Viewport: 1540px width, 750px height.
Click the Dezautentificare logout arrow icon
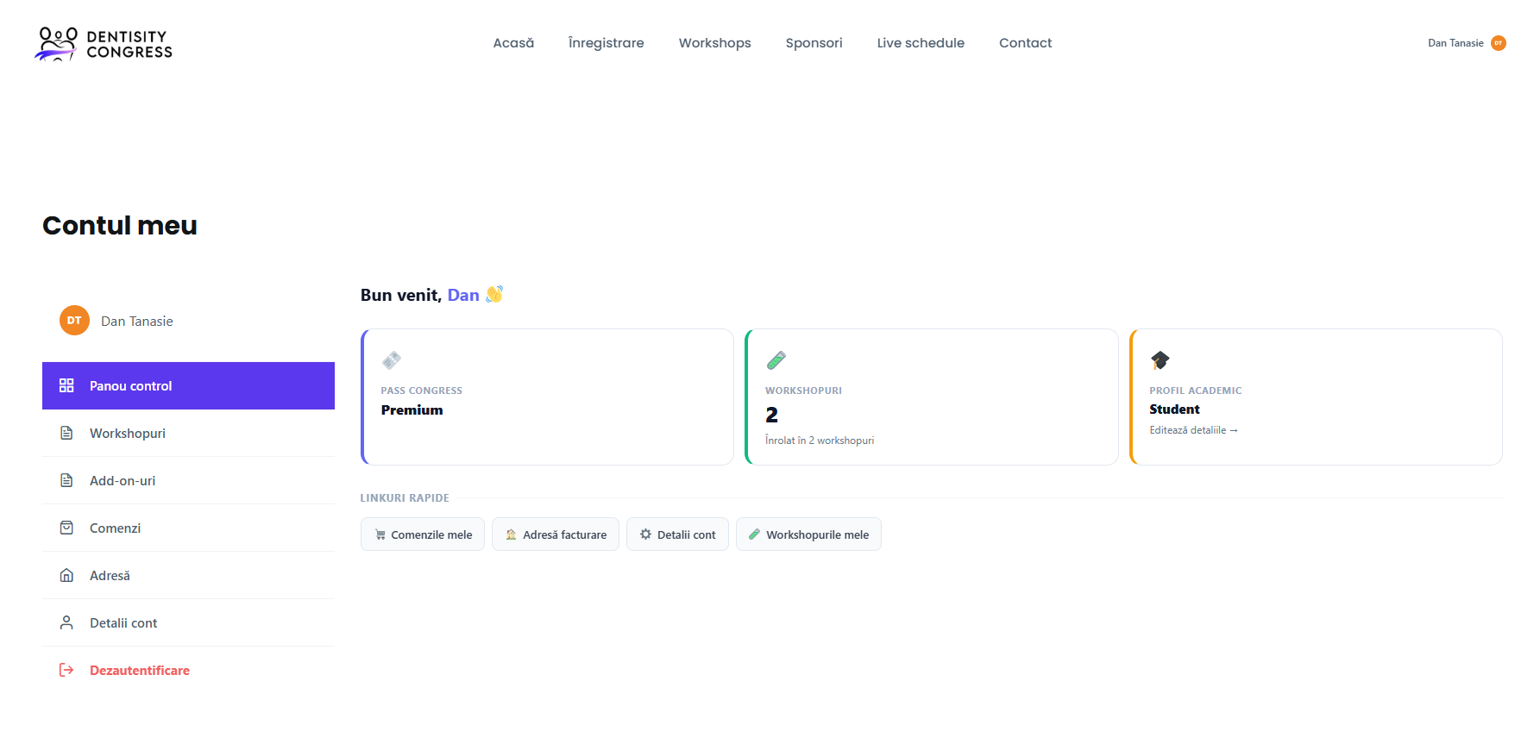(66, 670)
